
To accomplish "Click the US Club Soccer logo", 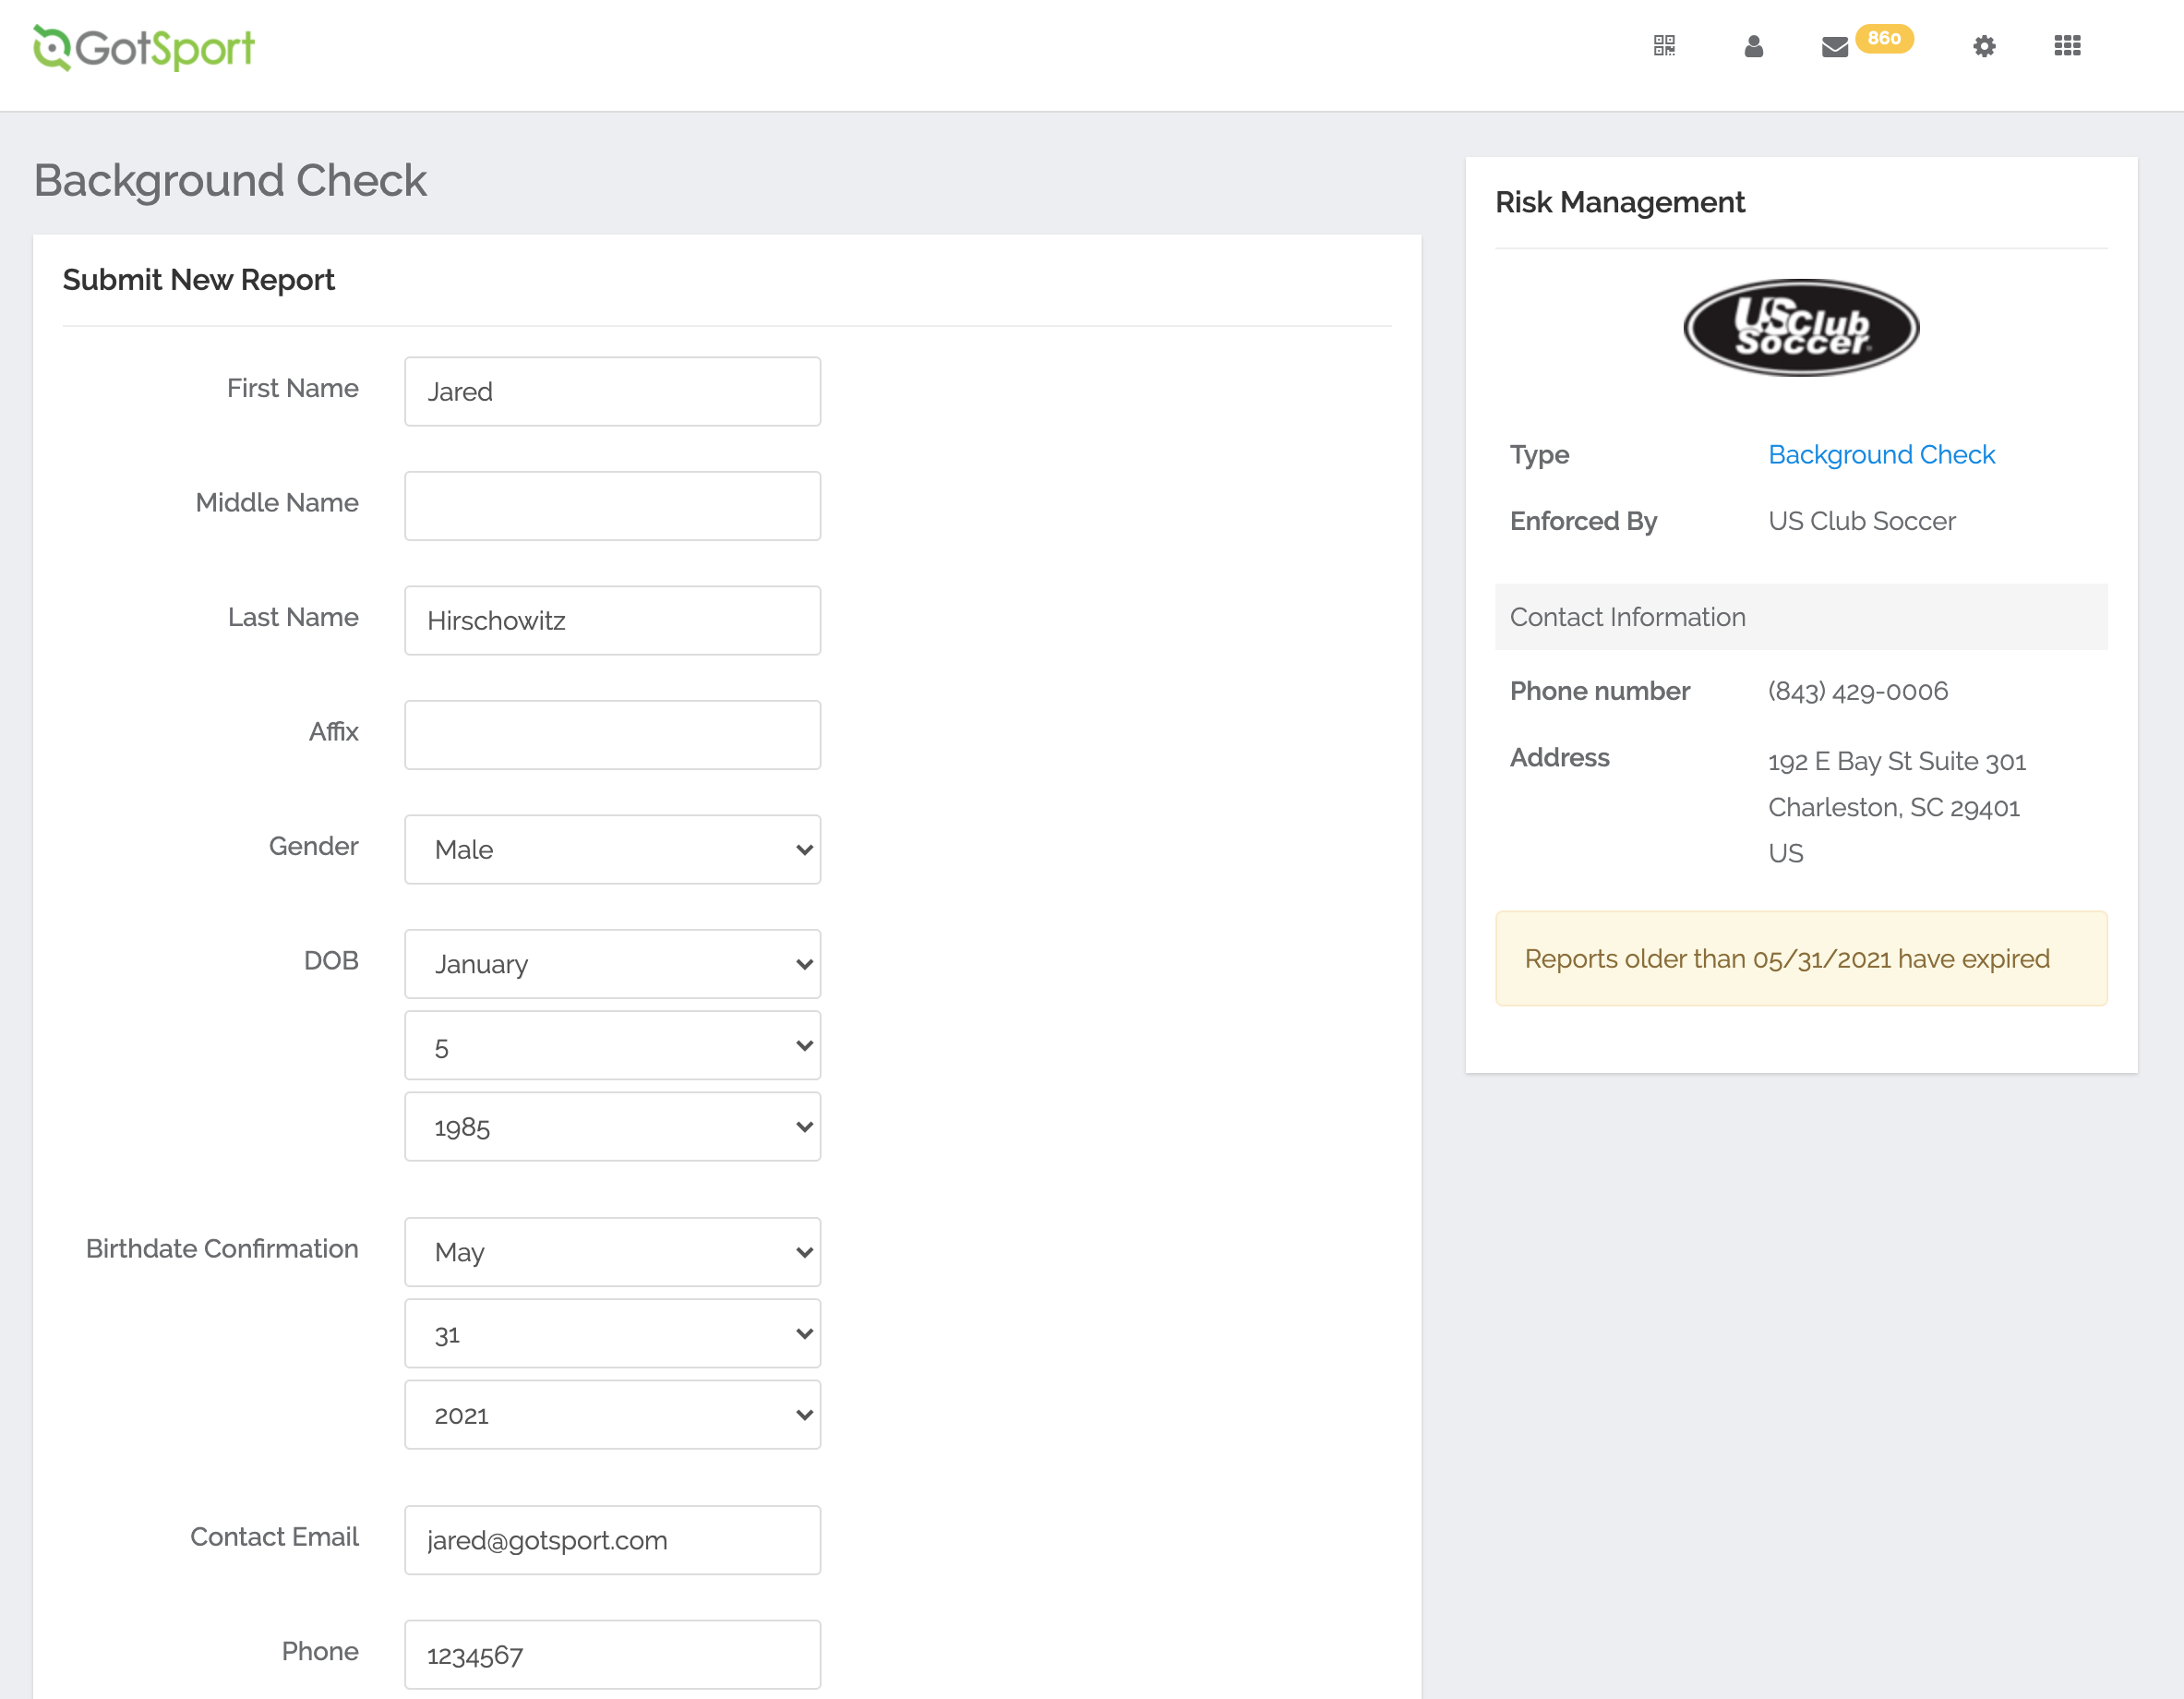I will [1801, 327].
